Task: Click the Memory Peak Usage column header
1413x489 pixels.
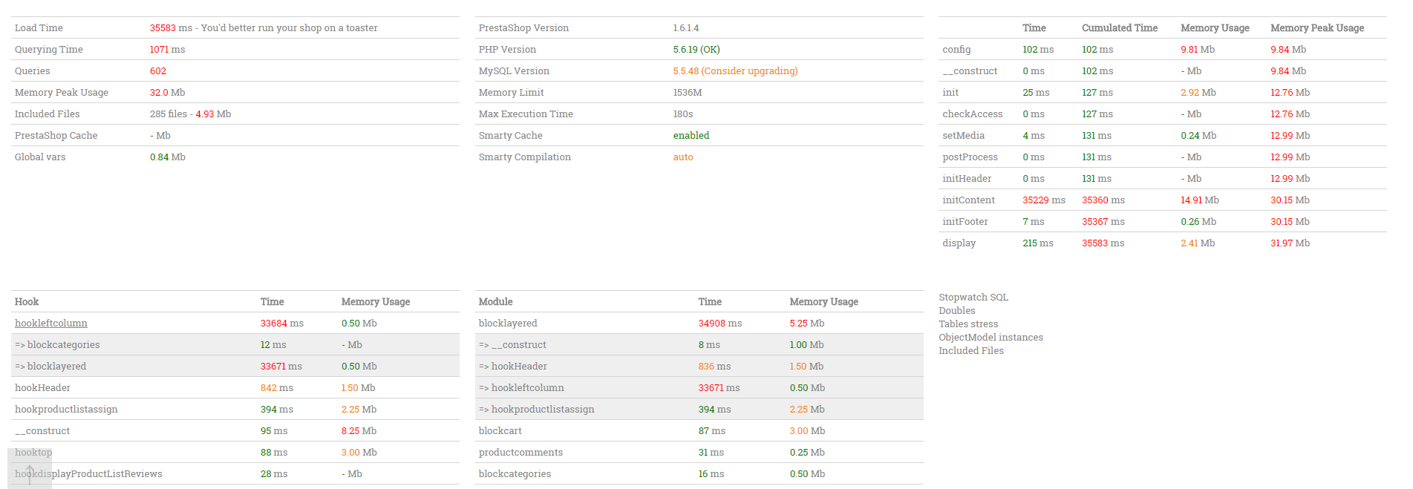Action: click(x=1317, y=28)
